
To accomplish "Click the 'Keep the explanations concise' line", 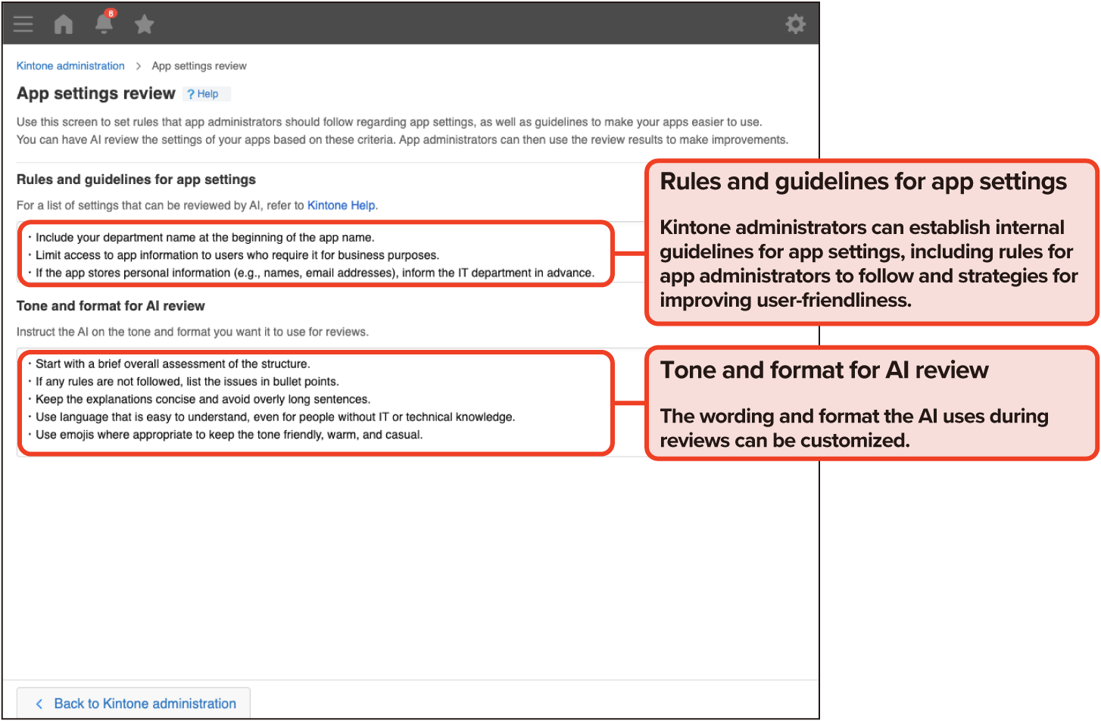I will (x=202, y=399).
